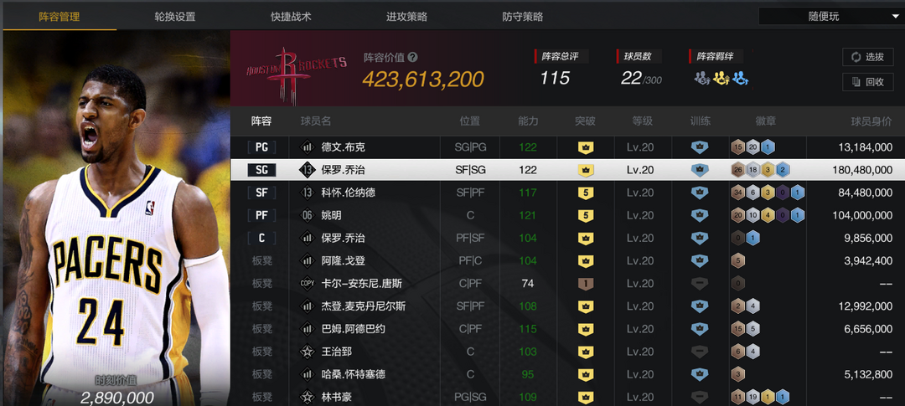Click the silver 19 badge of 林书豪
905x406 pixels.
[752, 398]
